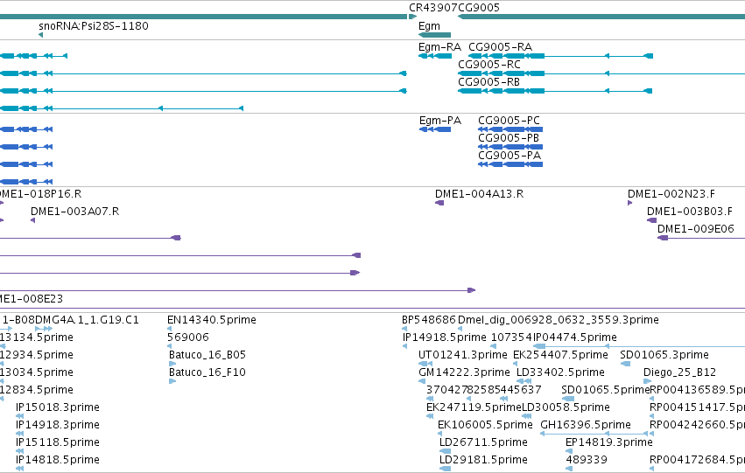Click the RP004242660.5prime EST label
The height and width of the screenshot is (473, 745).
697,425
